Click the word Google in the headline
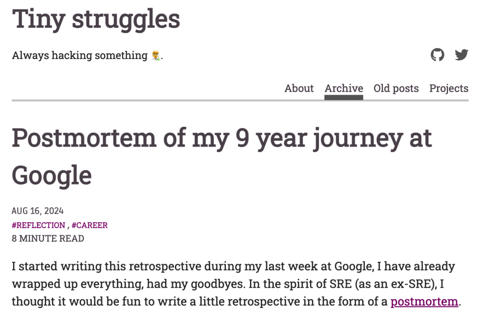 tap(51, 175)
